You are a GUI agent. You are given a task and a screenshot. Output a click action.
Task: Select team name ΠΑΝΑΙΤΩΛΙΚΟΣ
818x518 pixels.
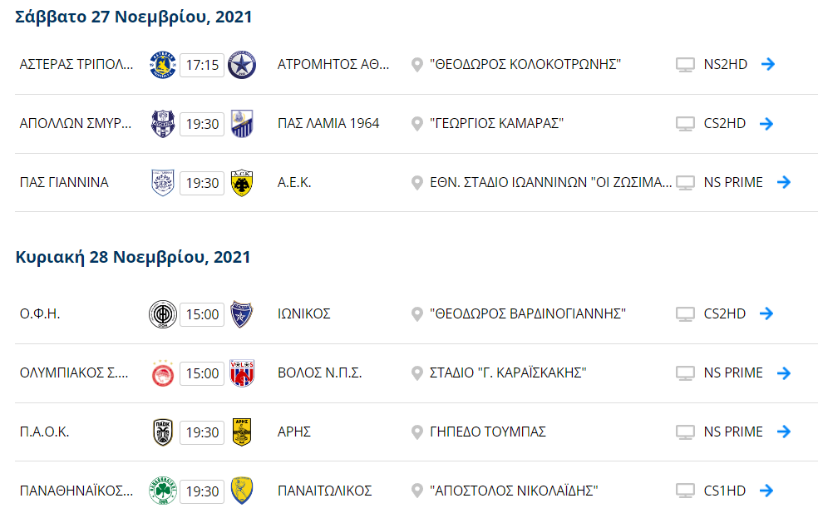tap(324, 491)
